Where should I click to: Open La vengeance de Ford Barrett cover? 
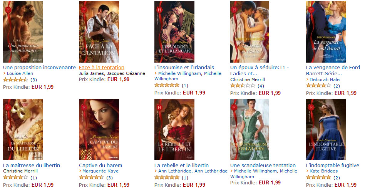[x=326, y=32]
